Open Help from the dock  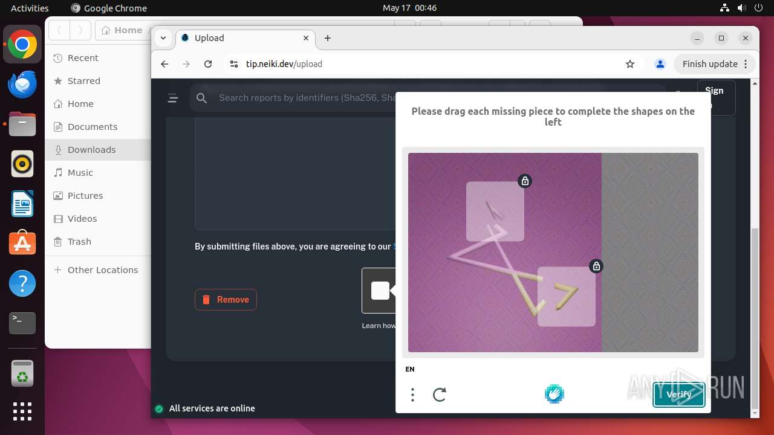pyautogui.click(x=22, y=283)
